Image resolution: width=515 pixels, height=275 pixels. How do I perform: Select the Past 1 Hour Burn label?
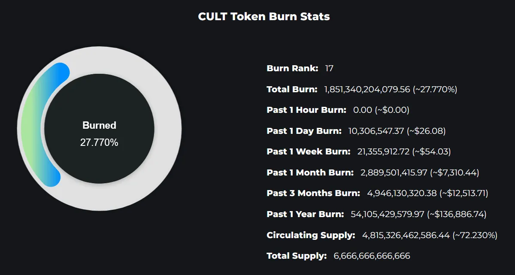306,110
